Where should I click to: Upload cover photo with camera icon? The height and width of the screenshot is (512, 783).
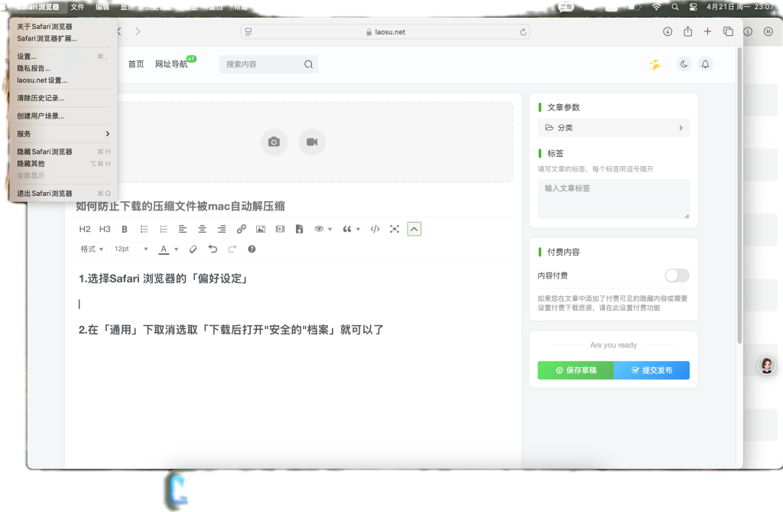274,142
